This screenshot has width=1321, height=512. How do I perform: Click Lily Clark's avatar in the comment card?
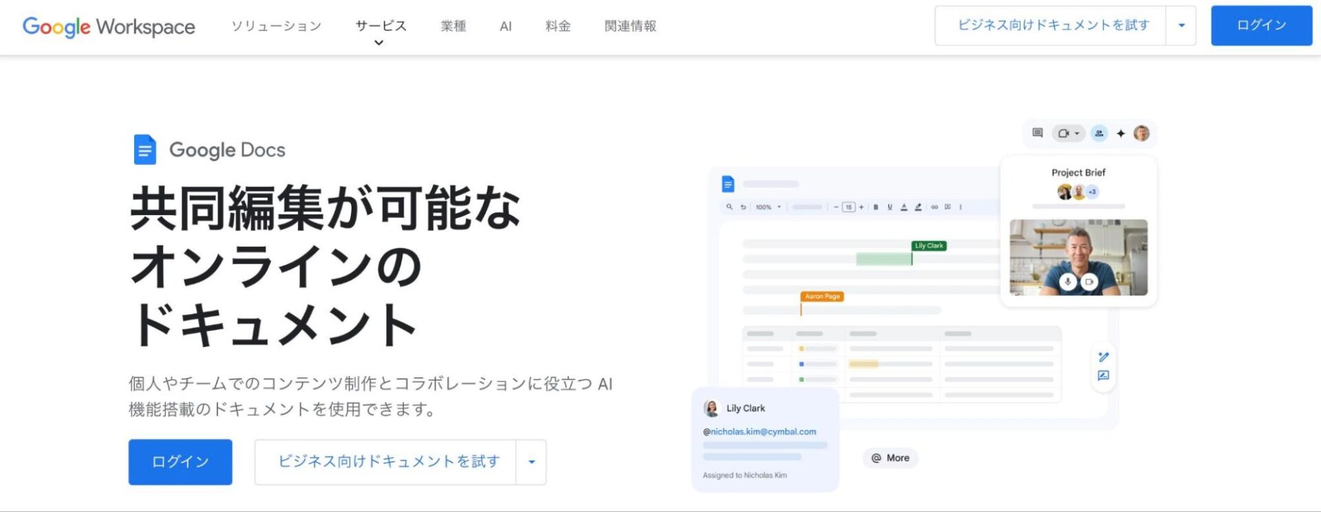(711, 408)
